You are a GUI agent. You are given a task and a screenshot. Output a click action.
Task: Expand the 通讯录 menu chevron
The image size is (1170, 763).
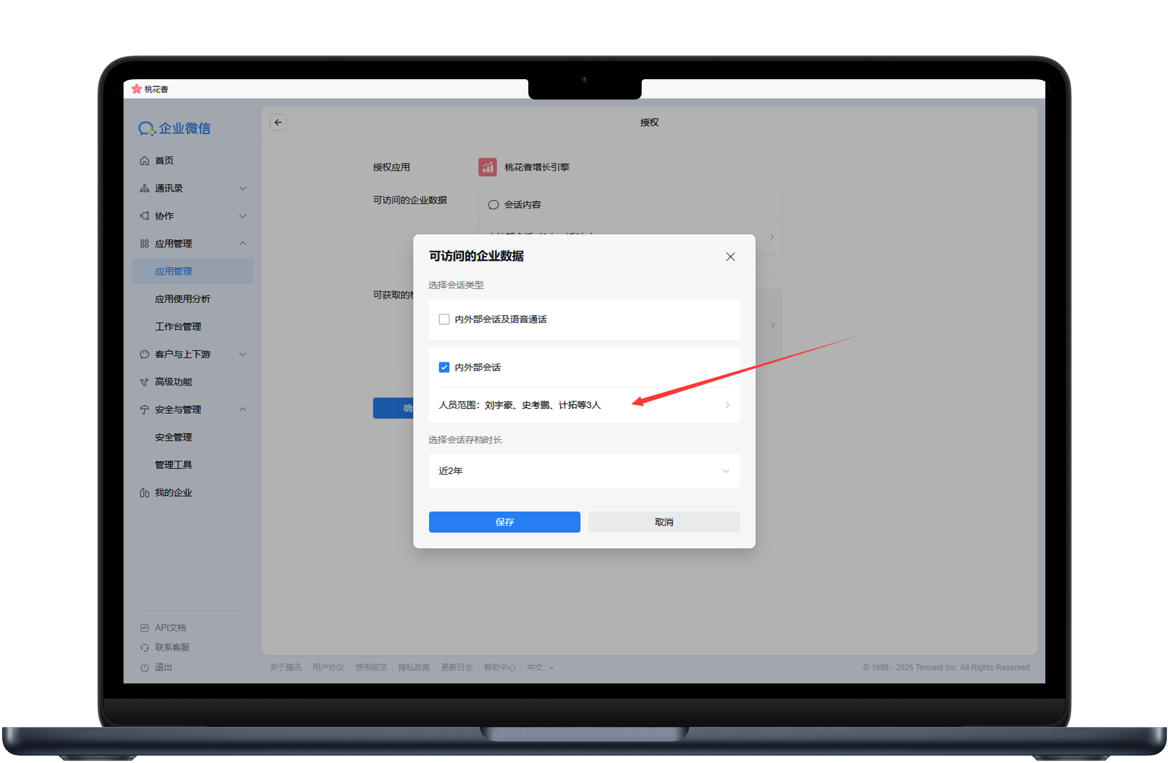243,188
